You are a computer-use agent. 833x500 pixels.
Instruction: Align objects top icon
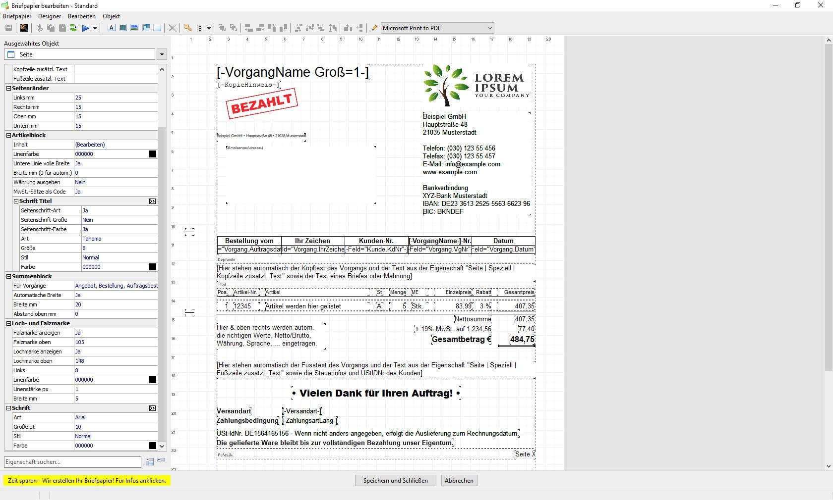pyautogui.click(x=272, y=28)
